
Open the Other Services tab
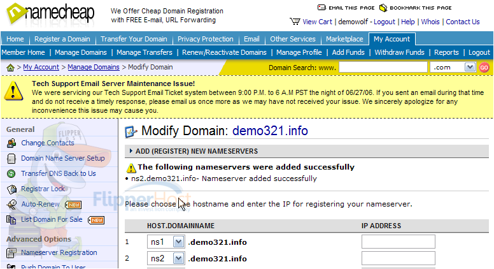tap(293, 39)
